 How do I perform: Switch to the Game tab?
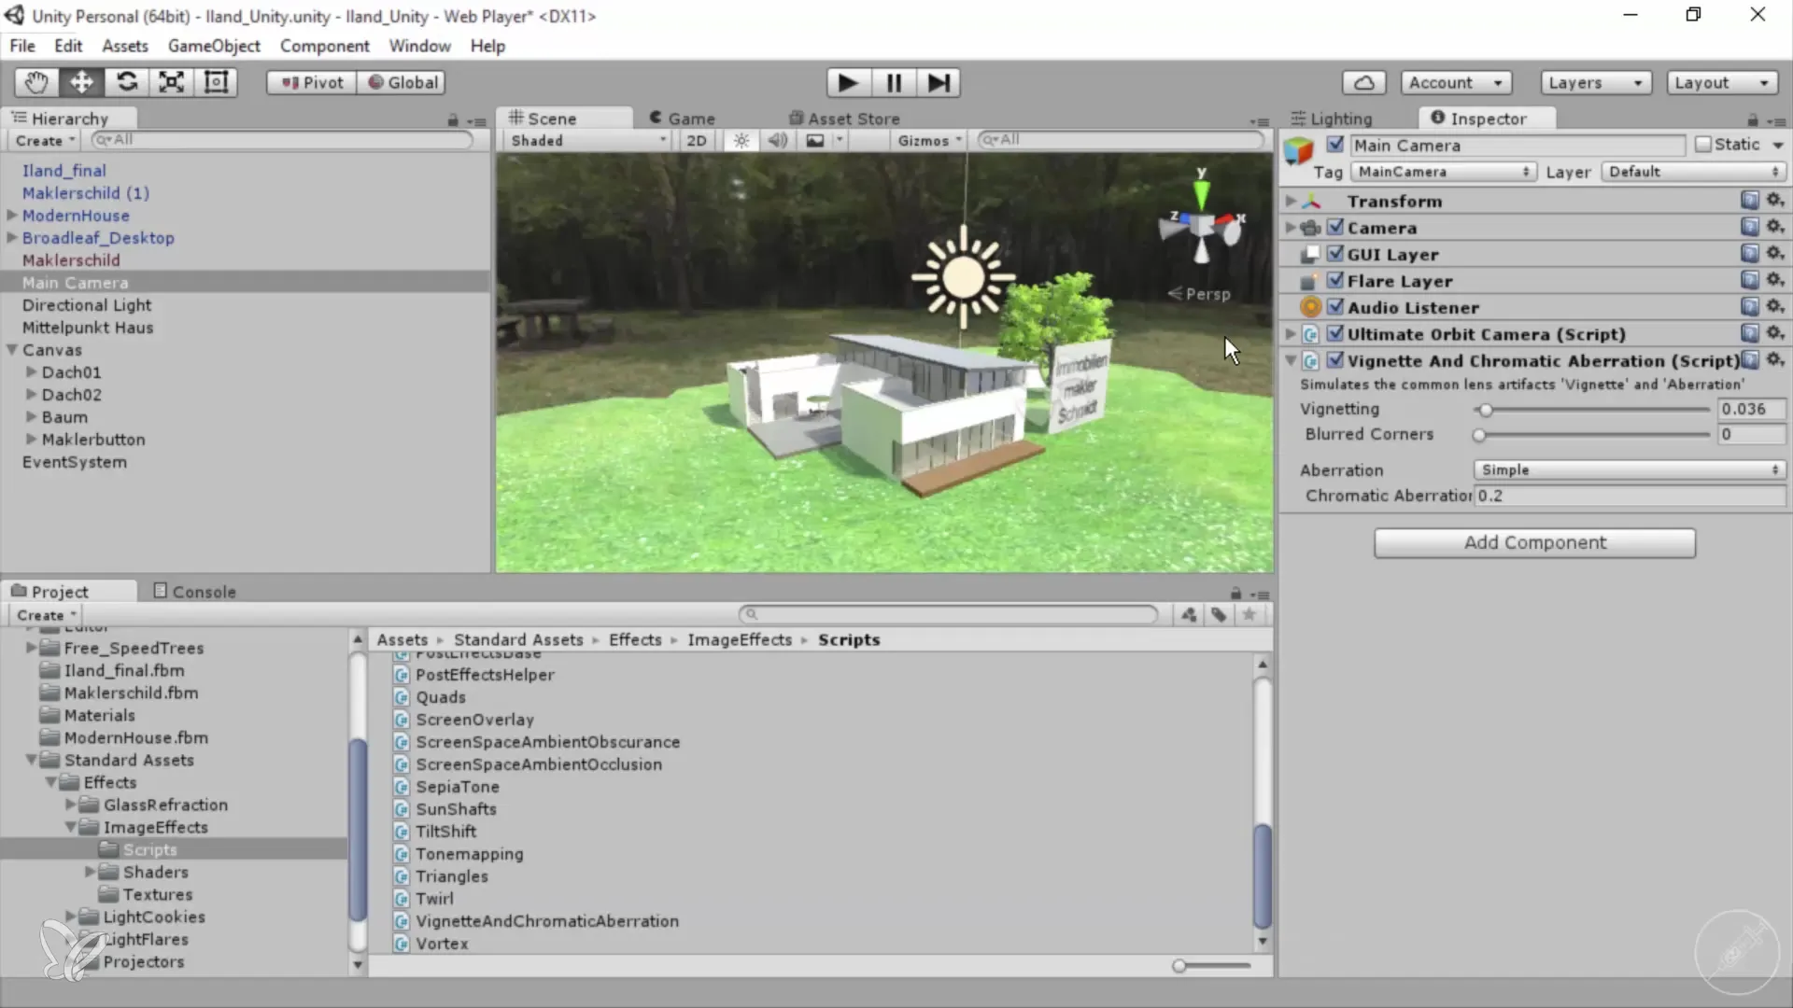pyautogui.click(x=683, y=119)
